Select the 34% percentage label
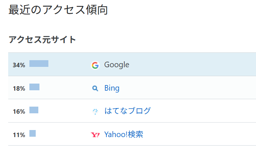Image resolution: width=256 pixels, height=146 pixels. tap(19, 65)
